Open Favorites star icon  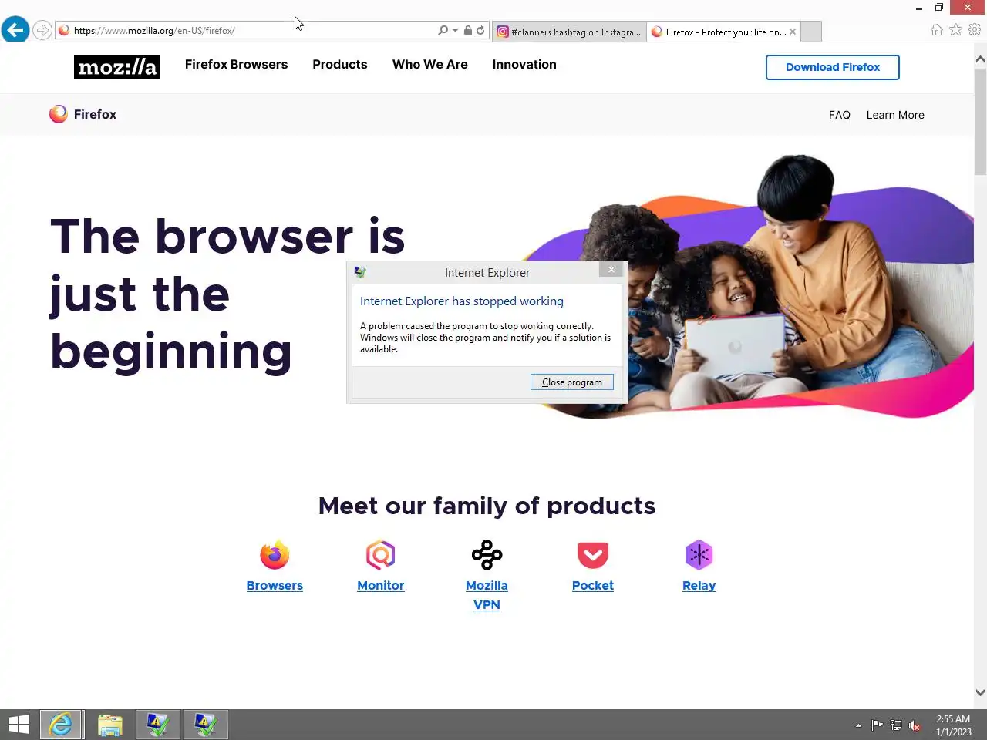(956, 30)
